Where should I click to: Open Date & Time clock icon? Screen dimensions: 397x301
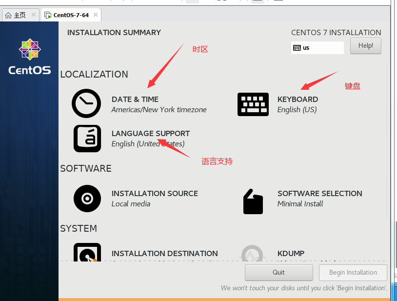(86, 103)
